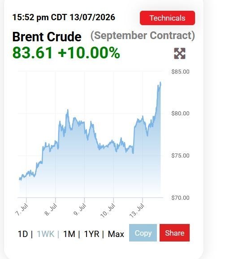This screenshot has height=259, width=230.
Task: Select the 1D time range
Action: coord(23,234)
